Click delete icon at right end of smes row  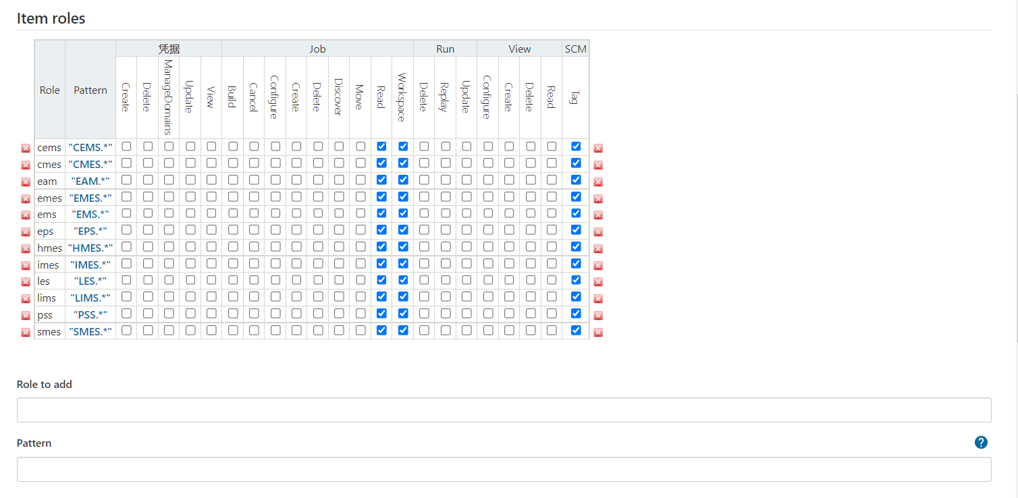pyautogui.click(x=598, y=332)
